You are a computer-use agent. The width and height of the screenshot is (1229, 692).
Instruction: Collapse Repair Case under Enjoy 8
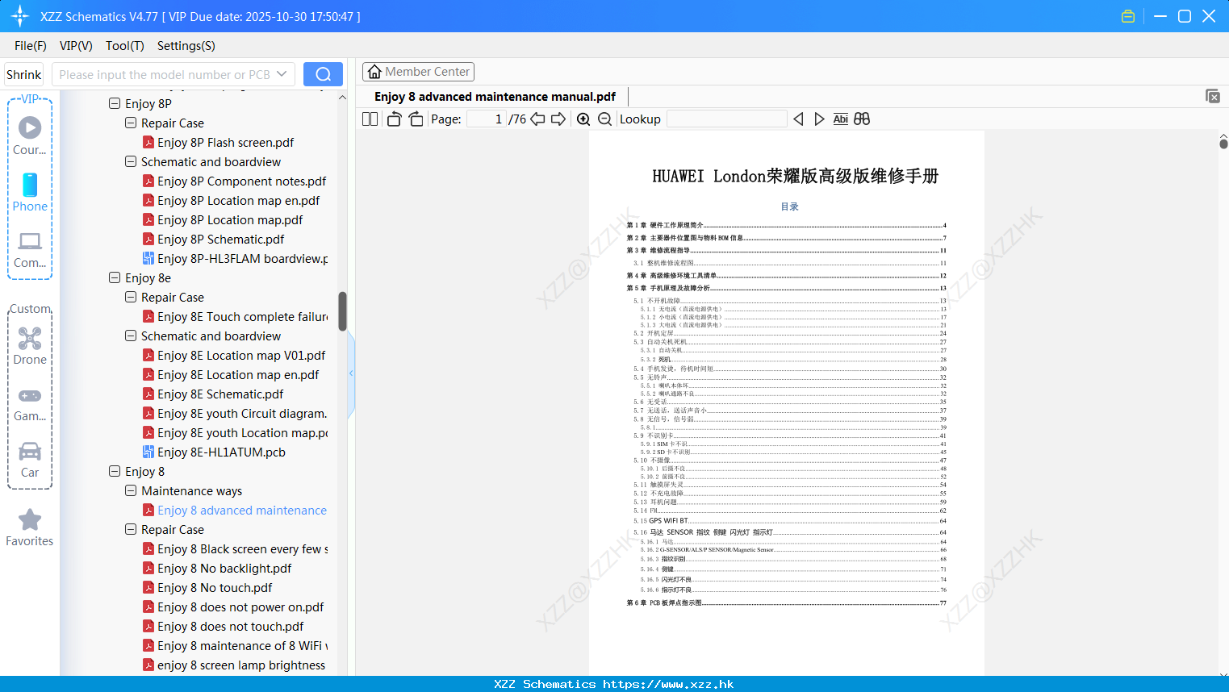[131, 529]
